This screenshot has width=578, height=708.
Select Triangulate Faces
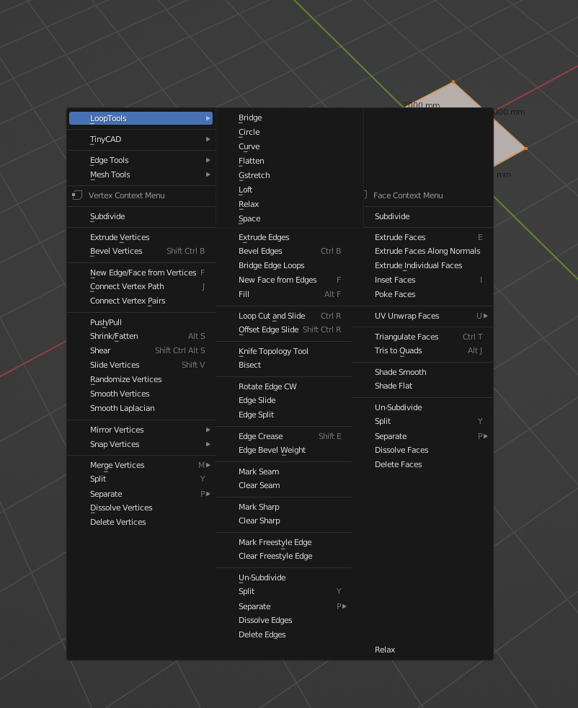(x=422, y=337)
